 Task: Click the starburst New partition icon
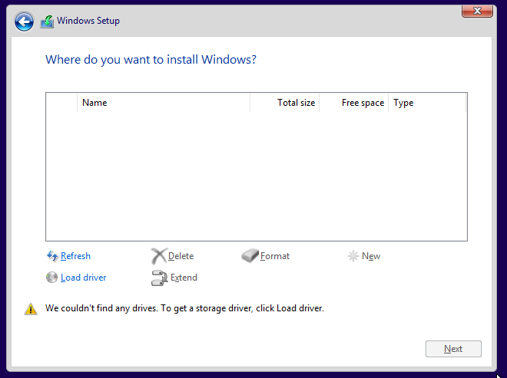tap(353, 256)
